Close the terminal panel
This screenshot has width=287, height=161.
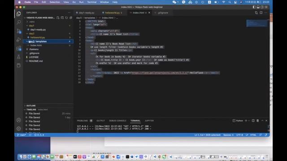click(266, 121)
